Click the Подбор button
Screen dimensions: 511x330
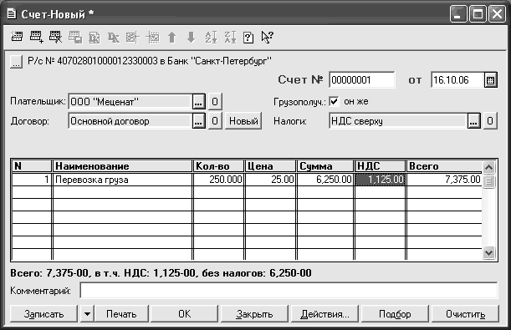tap(395, 314)
